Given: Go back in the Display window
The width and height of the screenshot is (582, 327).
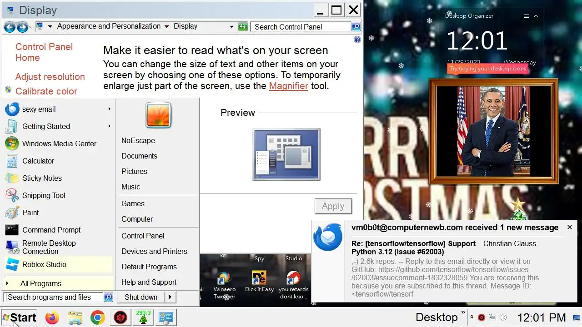Looking at the screenshot, I should tap(10, 27).
